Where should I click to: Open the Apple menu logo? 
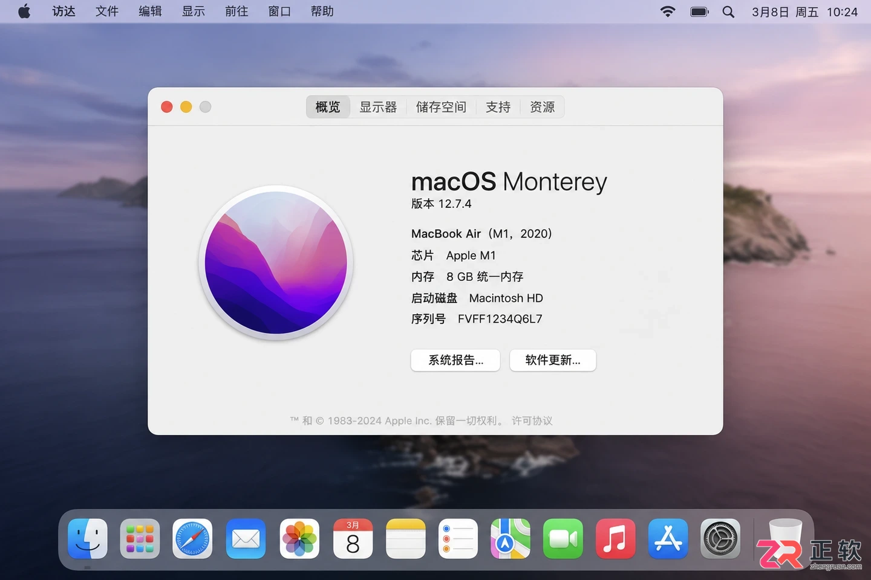click(24, 11)
